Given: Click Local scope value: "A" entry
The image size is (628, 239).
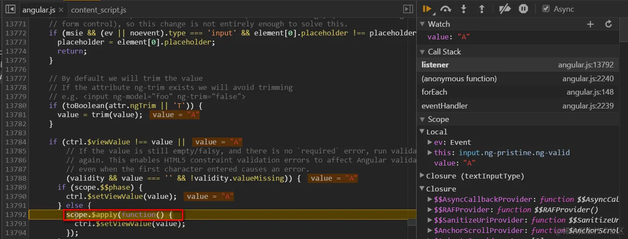Looking at the screenshot, I should tap(455, 163).
